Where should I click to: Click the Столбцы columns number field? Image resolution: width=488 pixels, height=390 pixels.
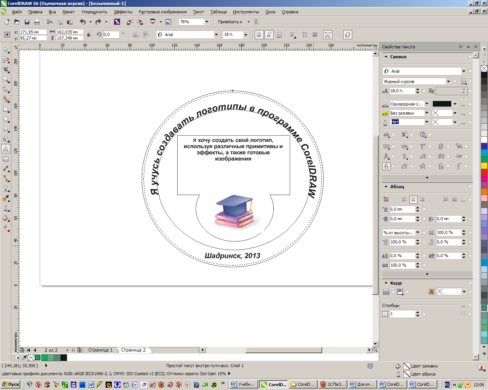[402, 314]
